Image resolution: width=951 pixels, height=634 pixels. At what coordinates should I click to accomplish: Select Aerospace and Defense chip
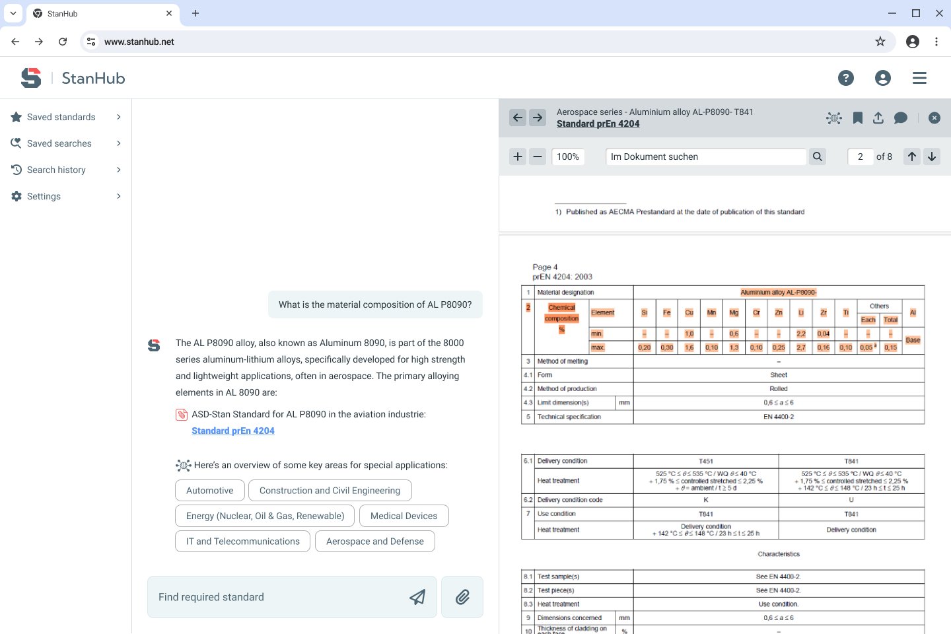(375, 542)
